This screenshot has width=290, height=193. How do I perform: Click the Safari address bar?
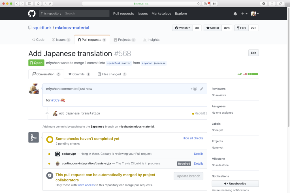pyautogui.click(x=142, y=3)
